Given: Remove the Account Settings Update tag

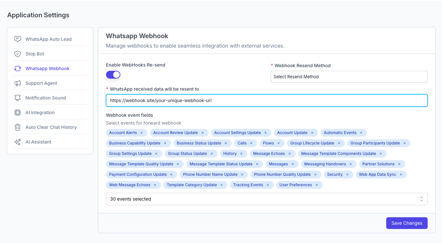Looking at the screenshot, I should [266, 133].
